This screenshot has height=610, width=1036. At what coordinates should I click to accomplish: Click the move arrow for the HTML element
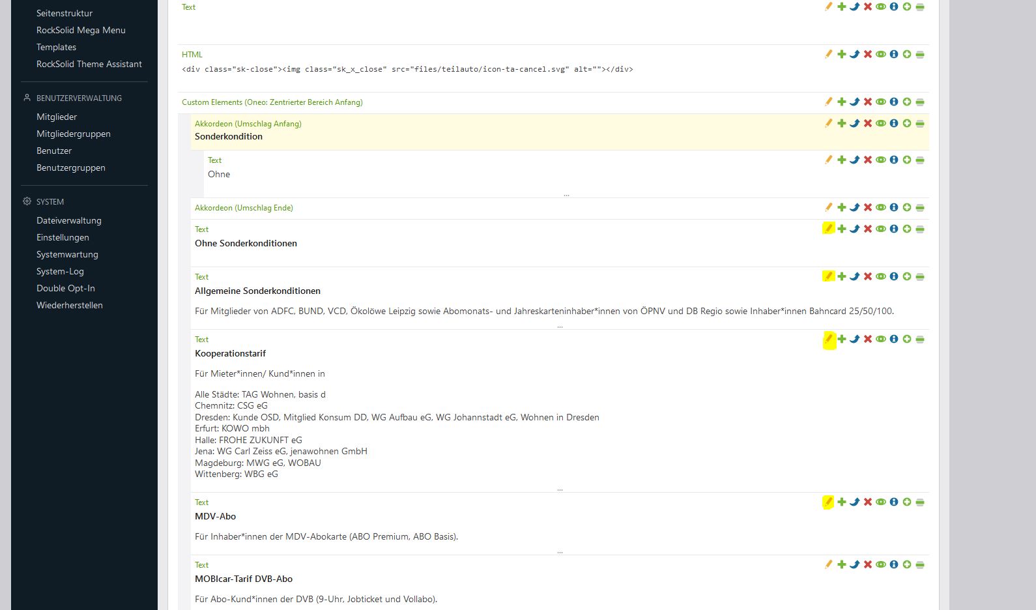point(854,55)
